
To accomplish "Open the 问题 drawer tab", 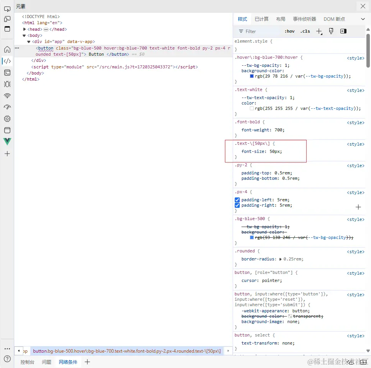I will pos(47,362).
